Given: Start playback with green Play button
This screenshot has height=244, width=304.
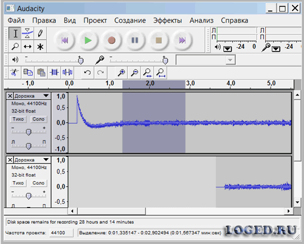Looking at the screenshot, I should click(88, 40).
